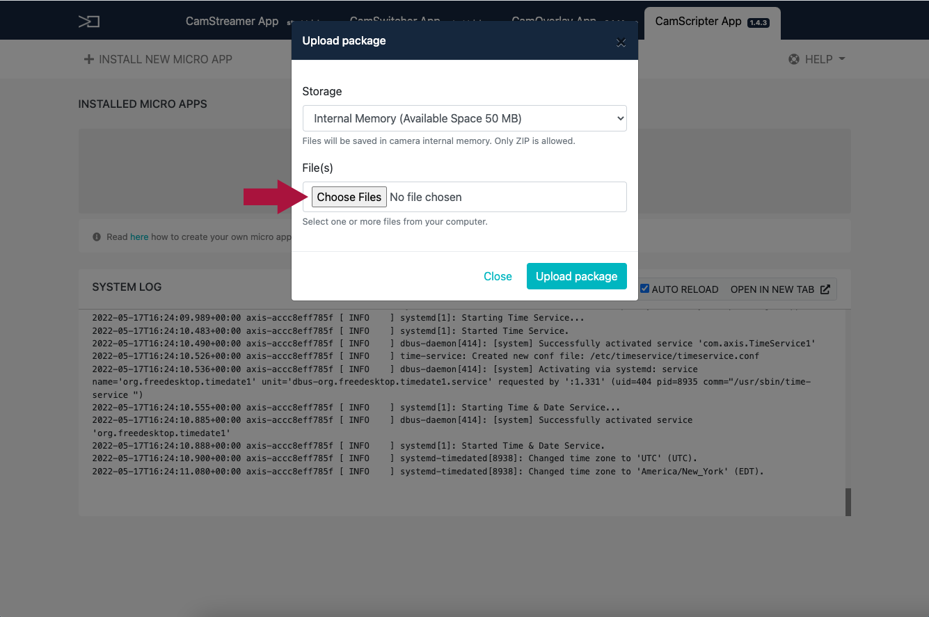Click the SYSTEM LOG heading

click(127, 287)
